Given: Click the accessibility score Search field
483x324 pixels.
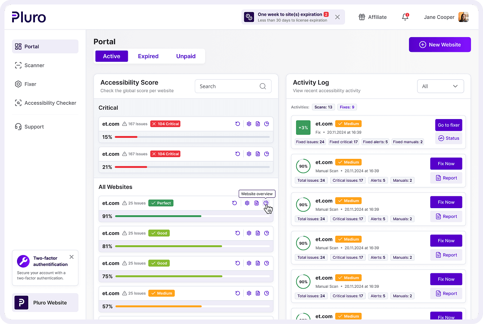Looking at the screenshot, I should [x=226, y=86].
